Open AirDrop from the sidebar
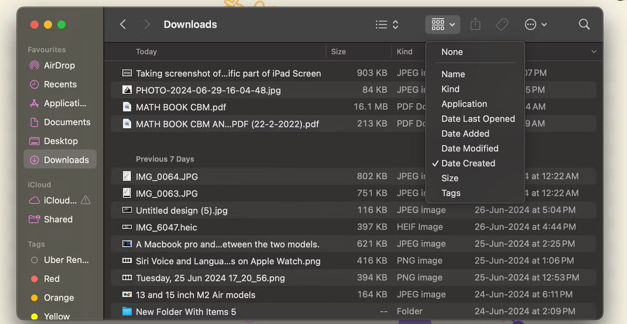 pos(59,66)
